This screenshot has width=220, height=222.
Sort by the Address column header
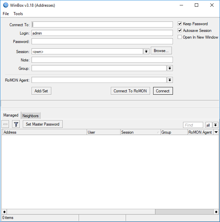point(45,132)
